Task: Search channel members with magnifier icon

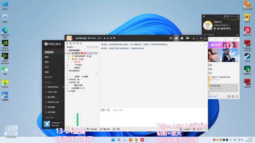Action: (x=81, y=44)
